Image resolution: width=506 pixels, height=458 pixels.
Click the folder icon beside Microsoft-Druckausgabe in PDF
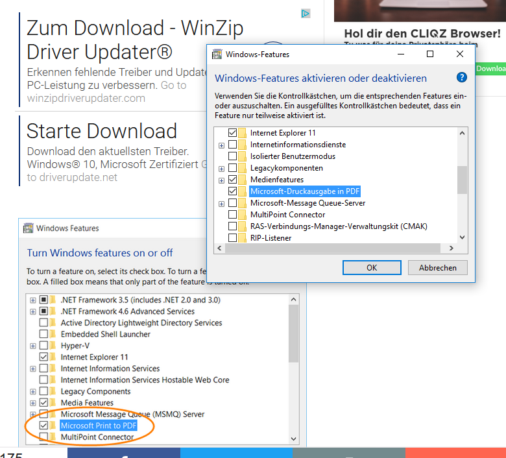tap(242, 191)
